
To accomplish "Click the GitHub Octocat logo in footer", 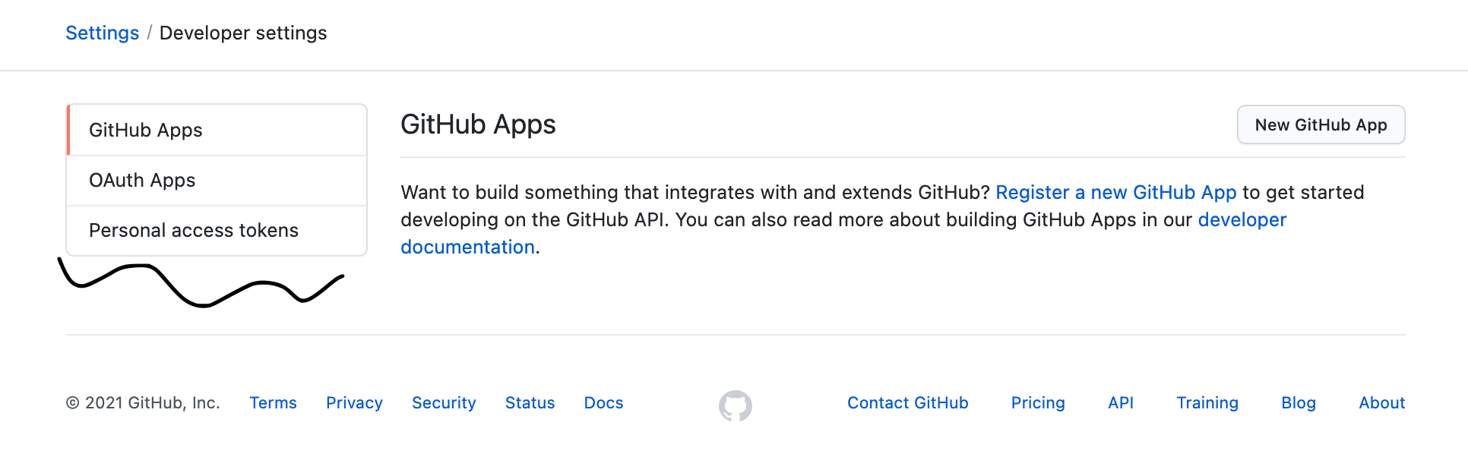I will (x=735, y=405).
